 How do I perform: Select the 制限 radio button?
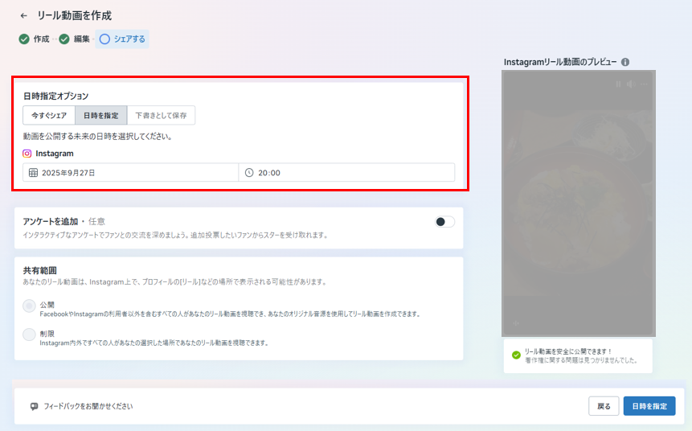point(30,335)
